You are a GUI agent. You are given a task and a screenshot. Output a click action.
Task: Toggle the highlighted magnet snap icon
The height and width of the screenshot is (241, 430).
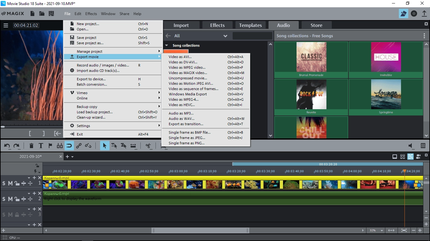tap(69, 146)
